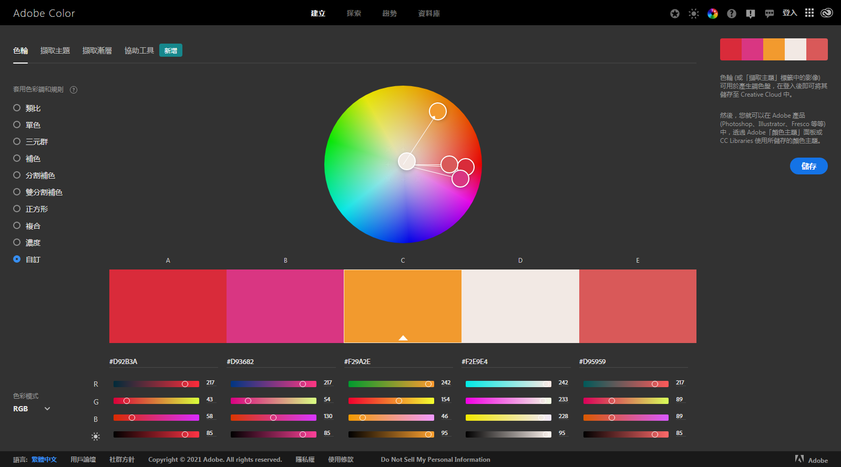Open the 探索 menu in top navigation
Viewport: 841px width, 467px height.
(354, 14)
